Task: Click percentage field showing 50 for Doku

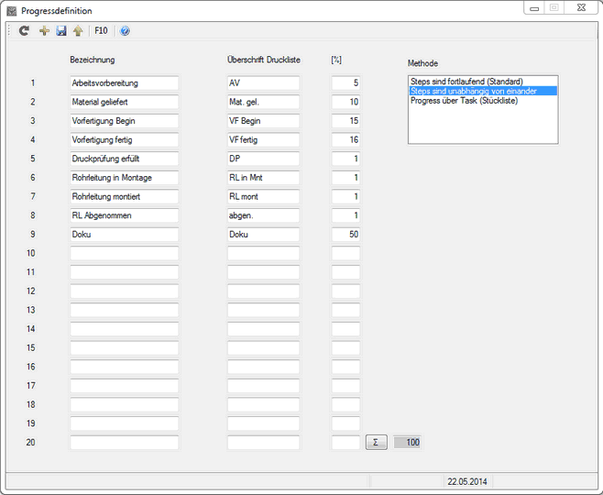Action: coord(345,235)
